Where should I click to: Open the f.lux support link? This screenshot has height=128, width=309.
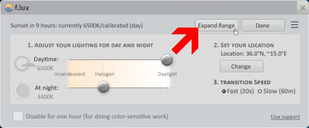[x=285, y=117]
